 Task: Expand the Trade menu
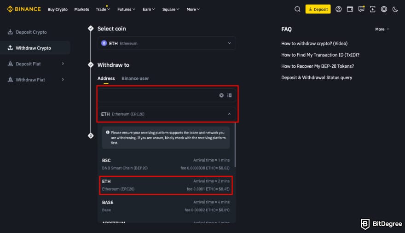click(103, 9)
